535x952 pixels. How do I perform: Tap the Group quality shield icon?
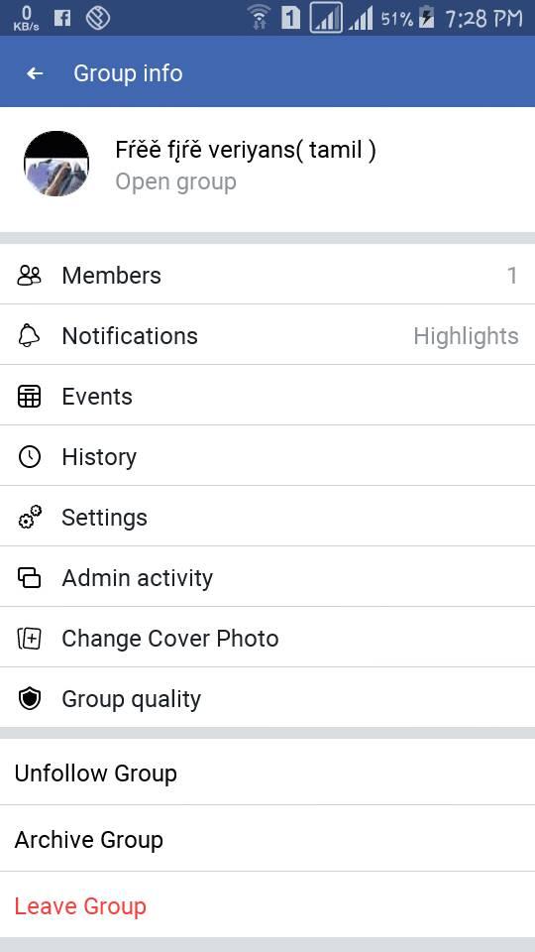pos(29,699)
